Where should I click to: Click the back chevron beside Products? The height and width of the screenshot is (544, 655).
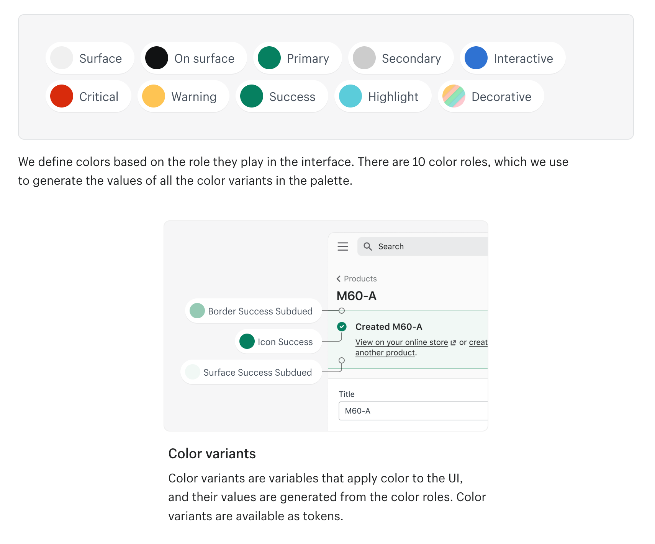pos(339,279)
